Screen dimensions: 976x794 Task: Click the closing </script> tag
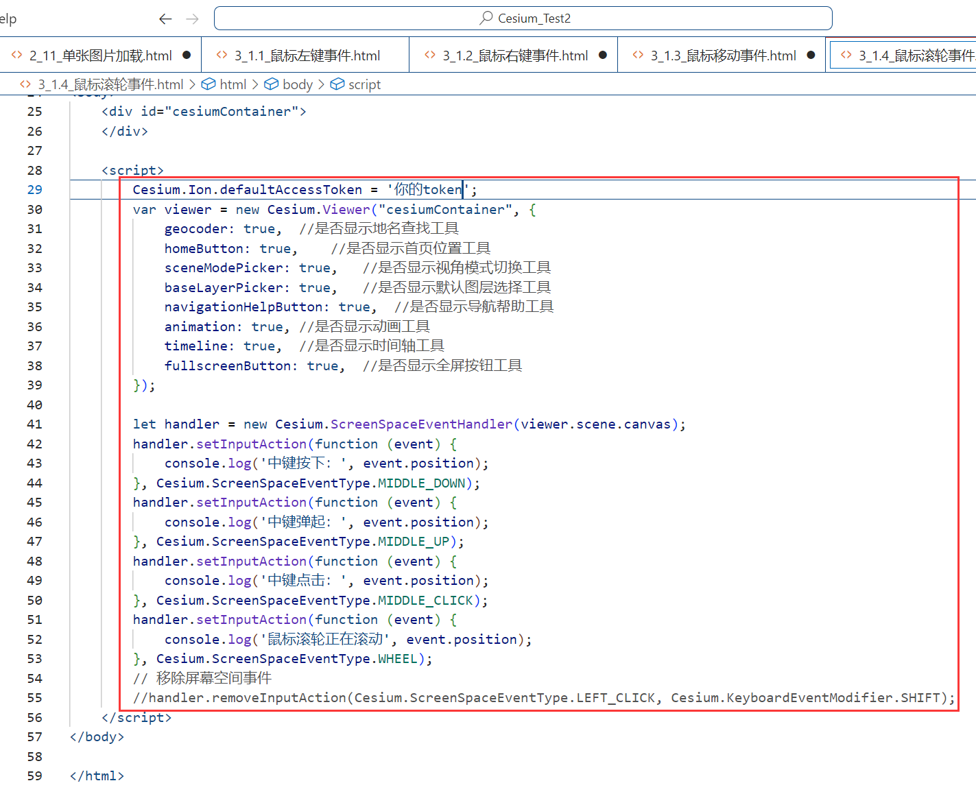[x=136, y=718]
